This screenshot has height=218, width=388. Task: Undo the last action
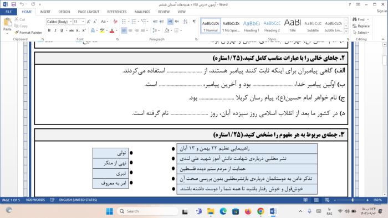pos(22,4)
